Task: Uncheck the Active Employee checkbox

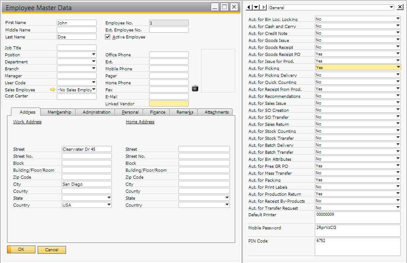Action: coord(107,36)
